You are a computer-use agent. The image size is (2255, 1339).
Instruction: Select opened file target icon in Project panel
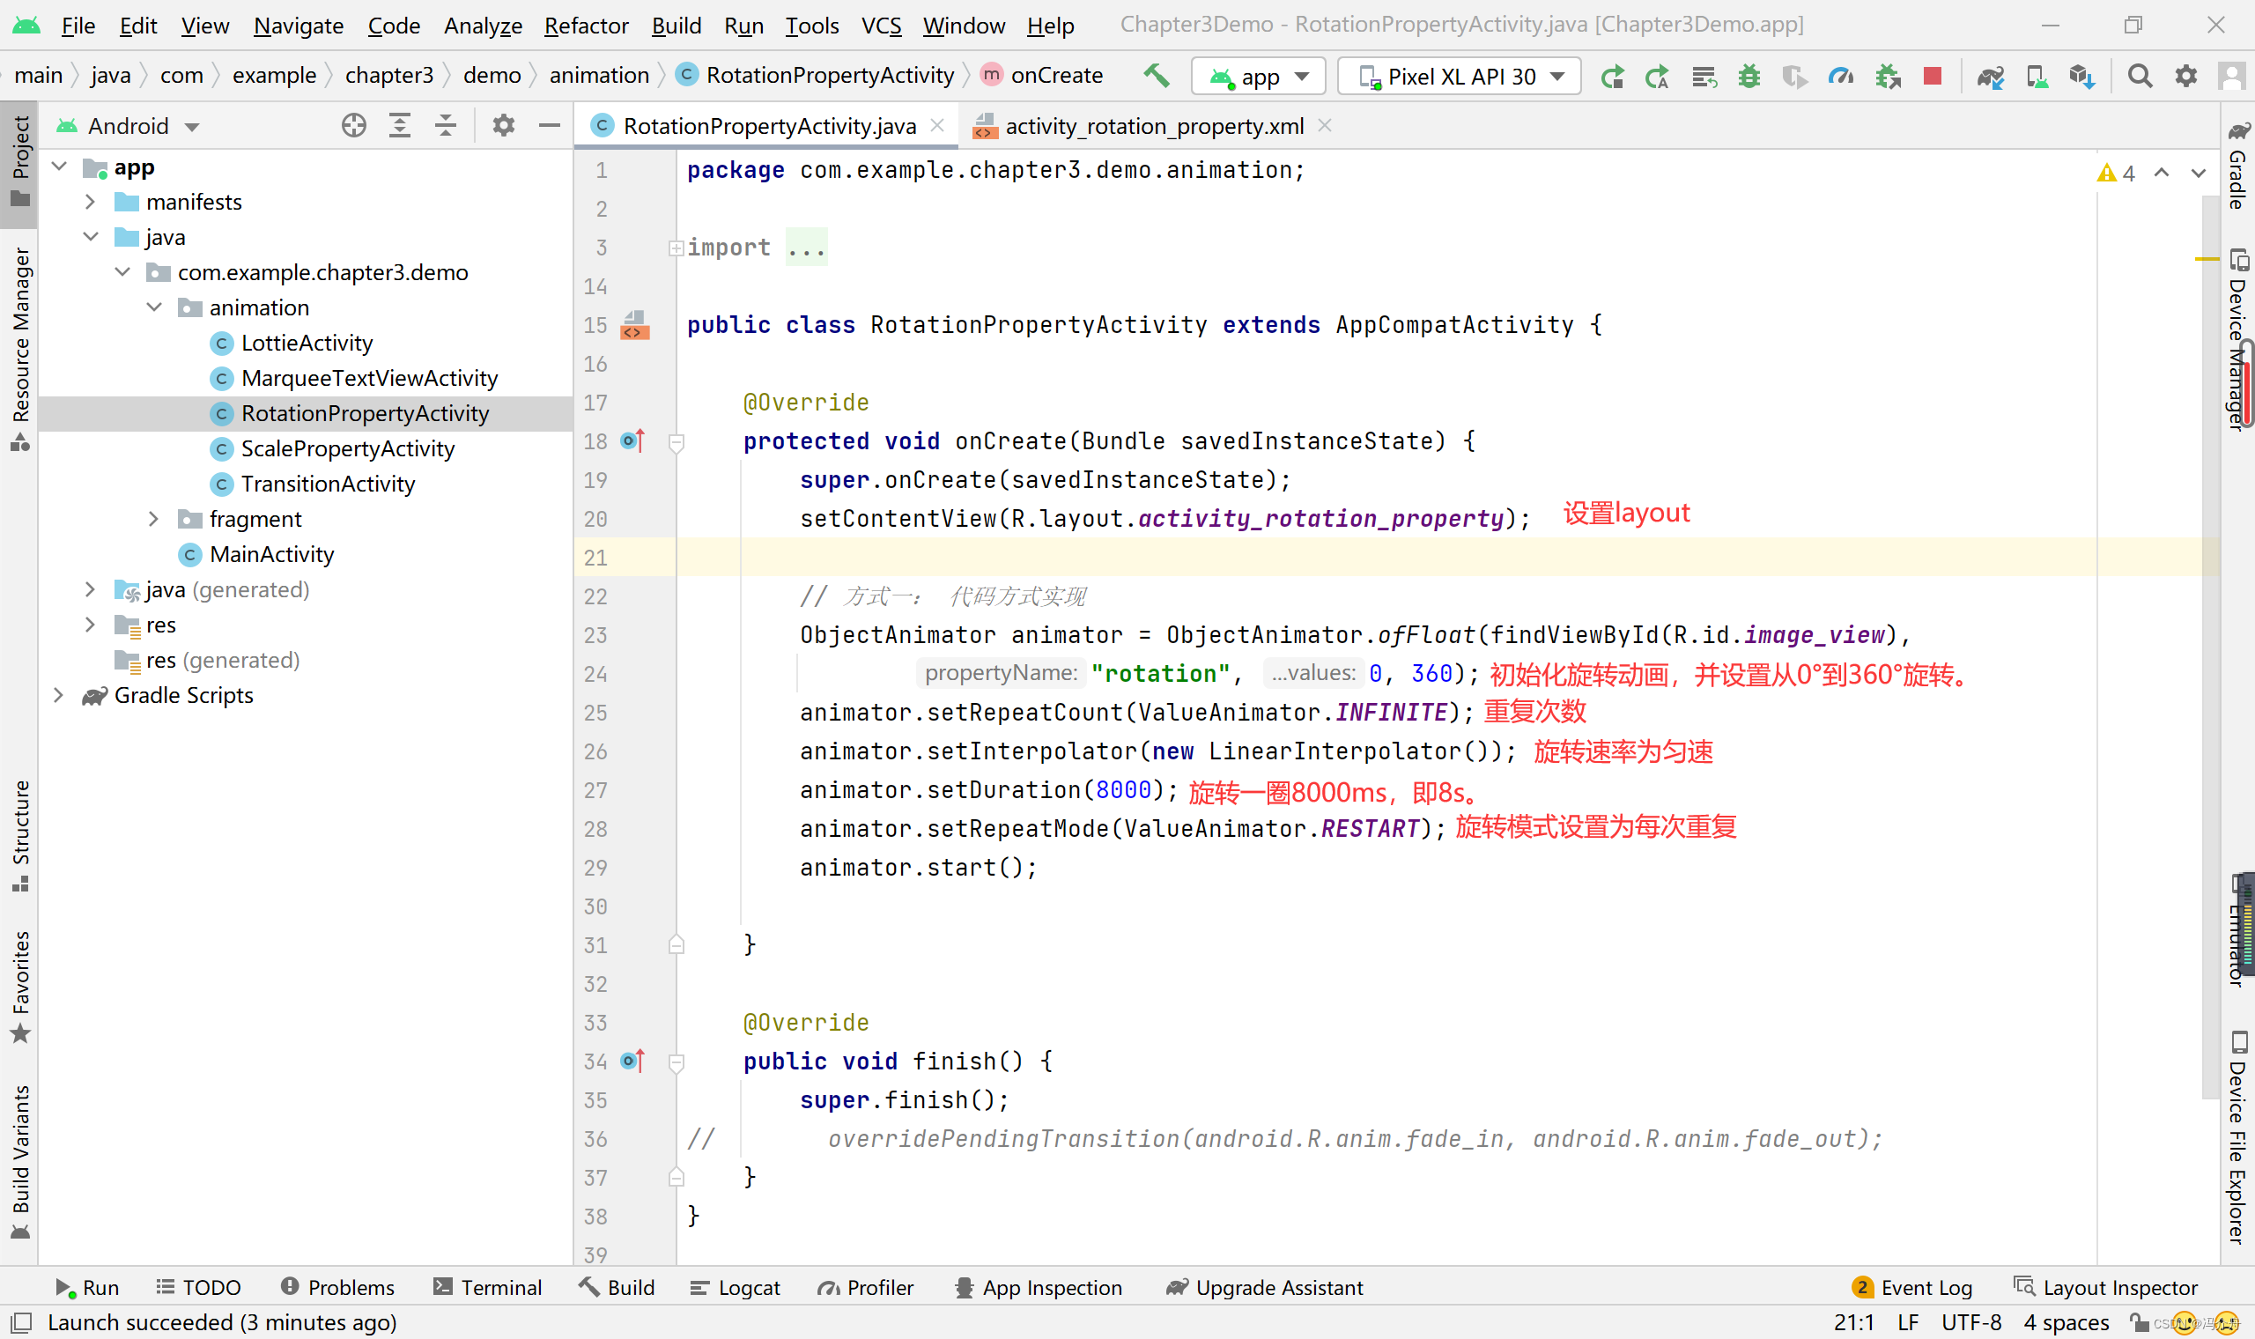353,125
